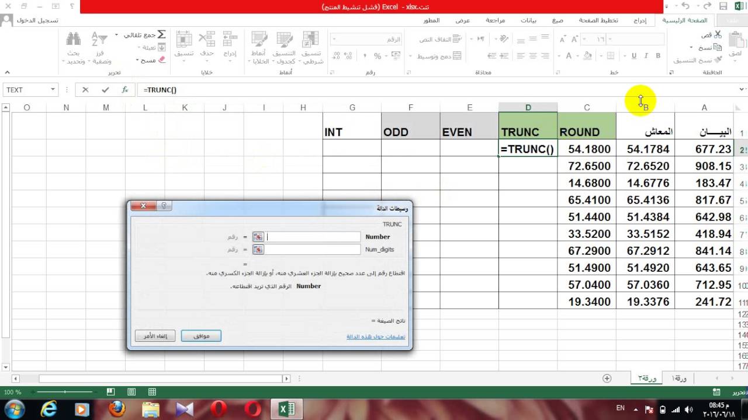
Task: Open Conditional Formatting (تنسيق شرطي)
Action: tap(311, 47)
